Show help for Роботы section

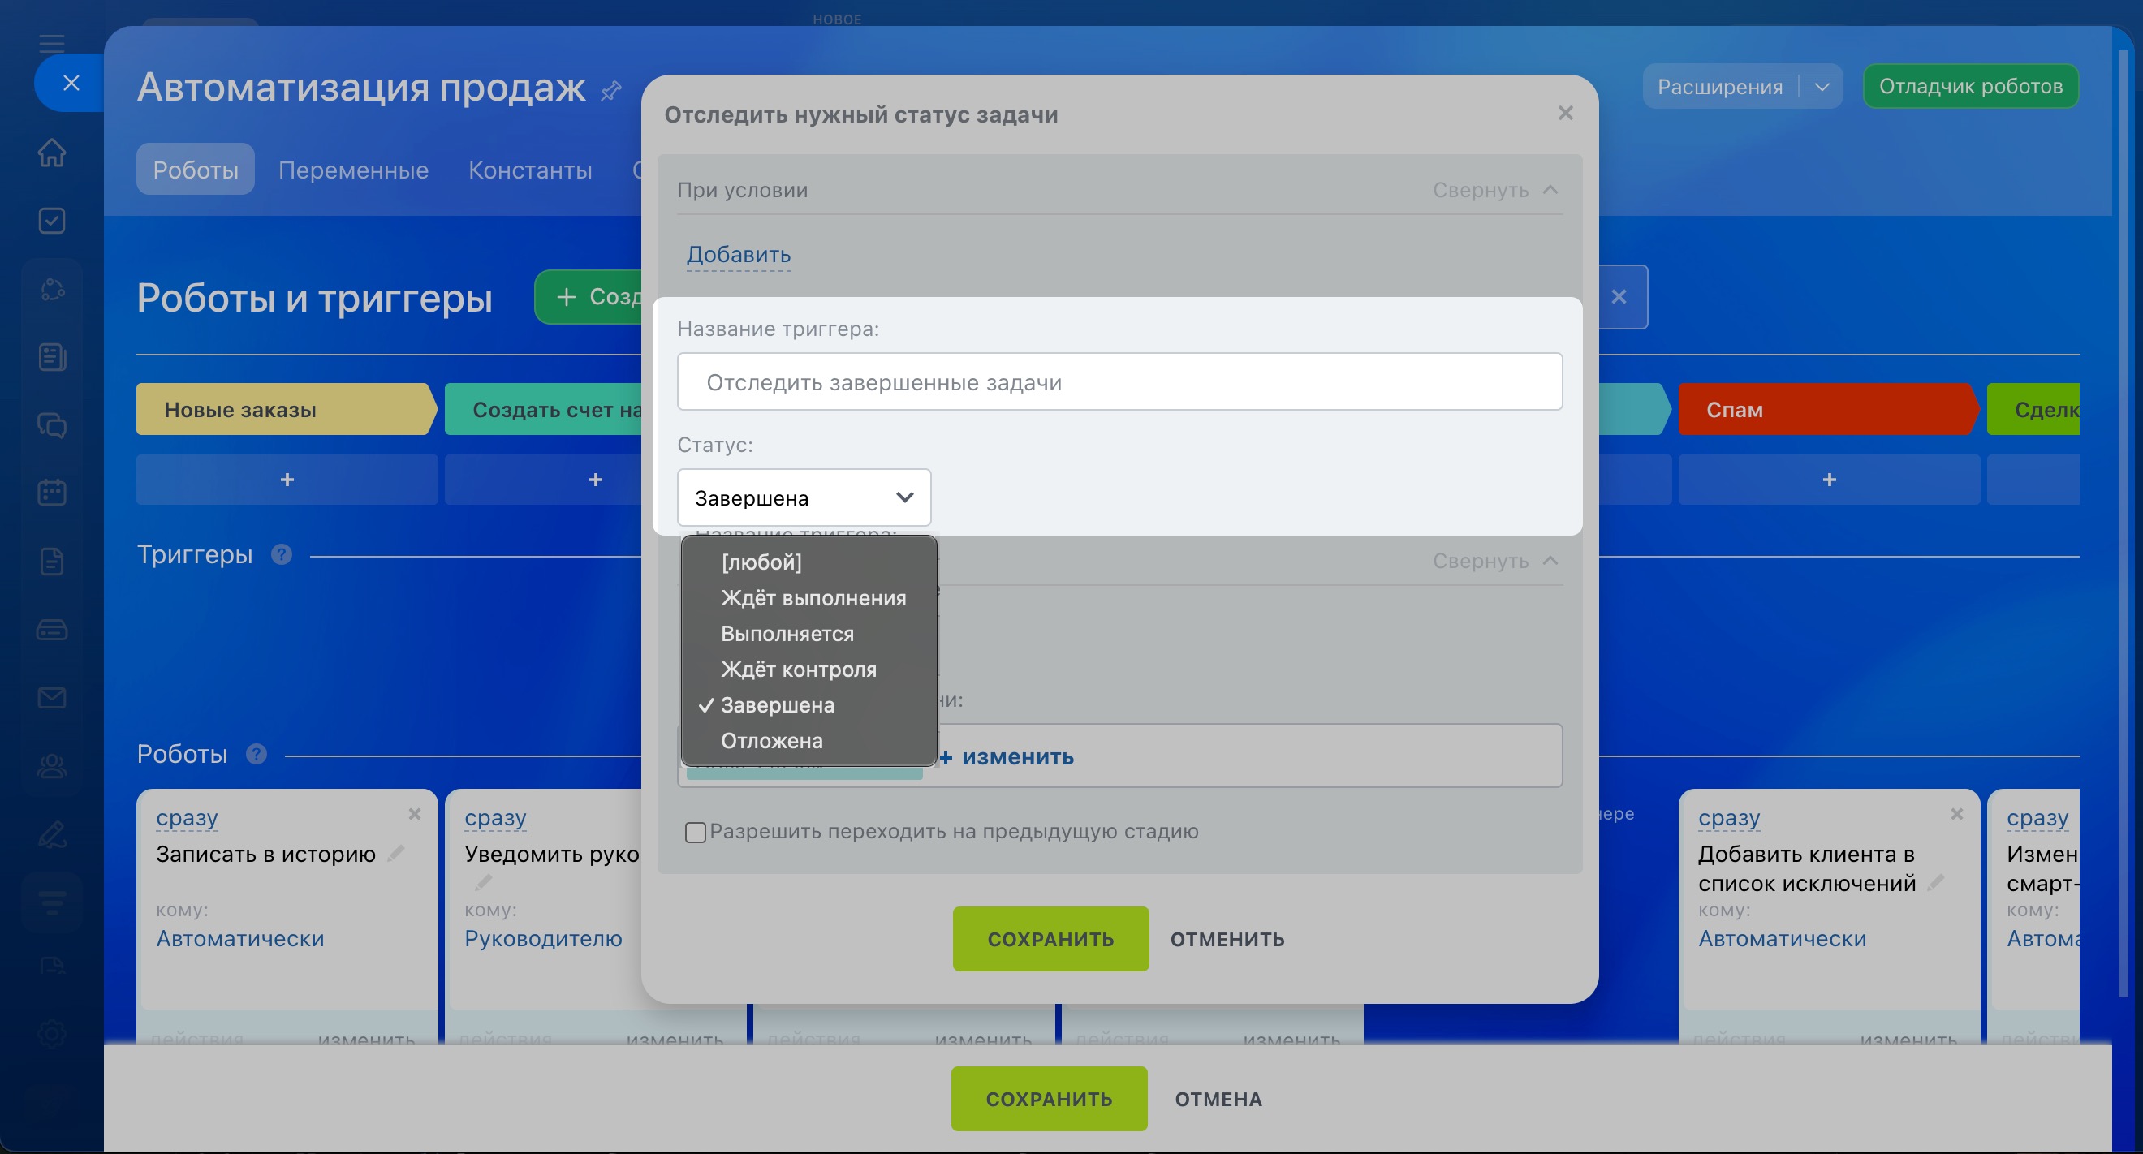[x=257, y=754]
